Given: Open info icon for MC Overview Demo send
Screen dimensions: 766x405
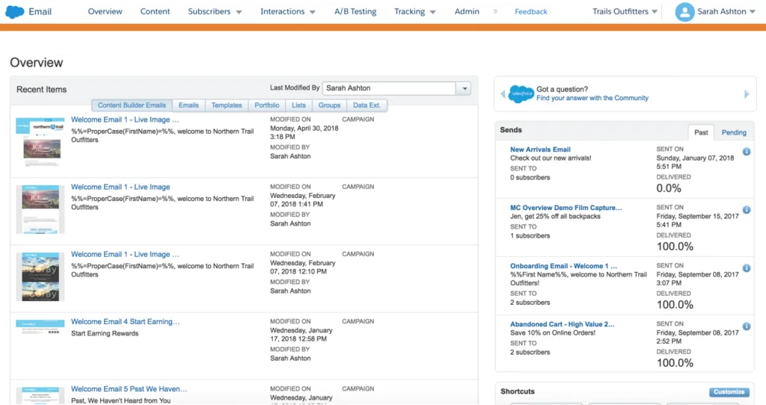Looking at the screenshot, I should pyautogui.click(x=747, y=210).
